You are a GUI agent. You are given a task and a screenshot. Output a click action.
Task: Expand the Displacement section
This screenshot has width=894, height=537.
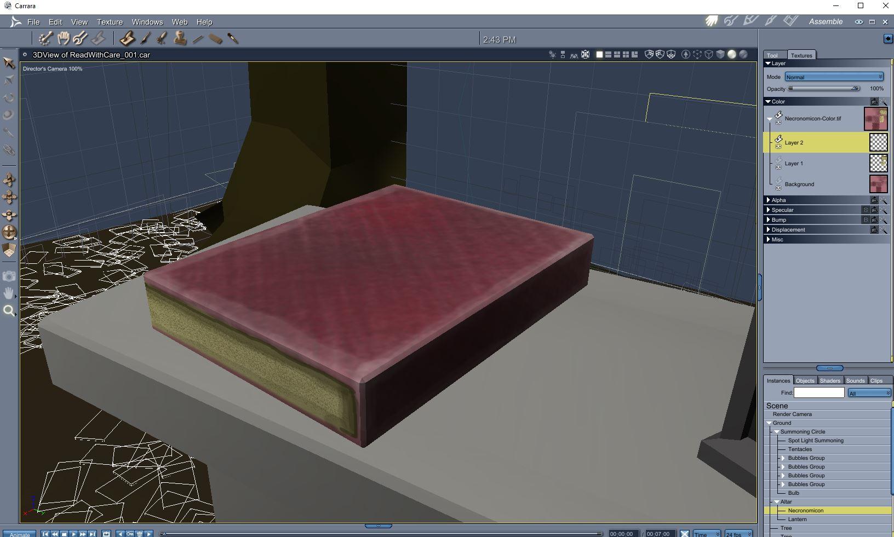[x=768, y=229]
